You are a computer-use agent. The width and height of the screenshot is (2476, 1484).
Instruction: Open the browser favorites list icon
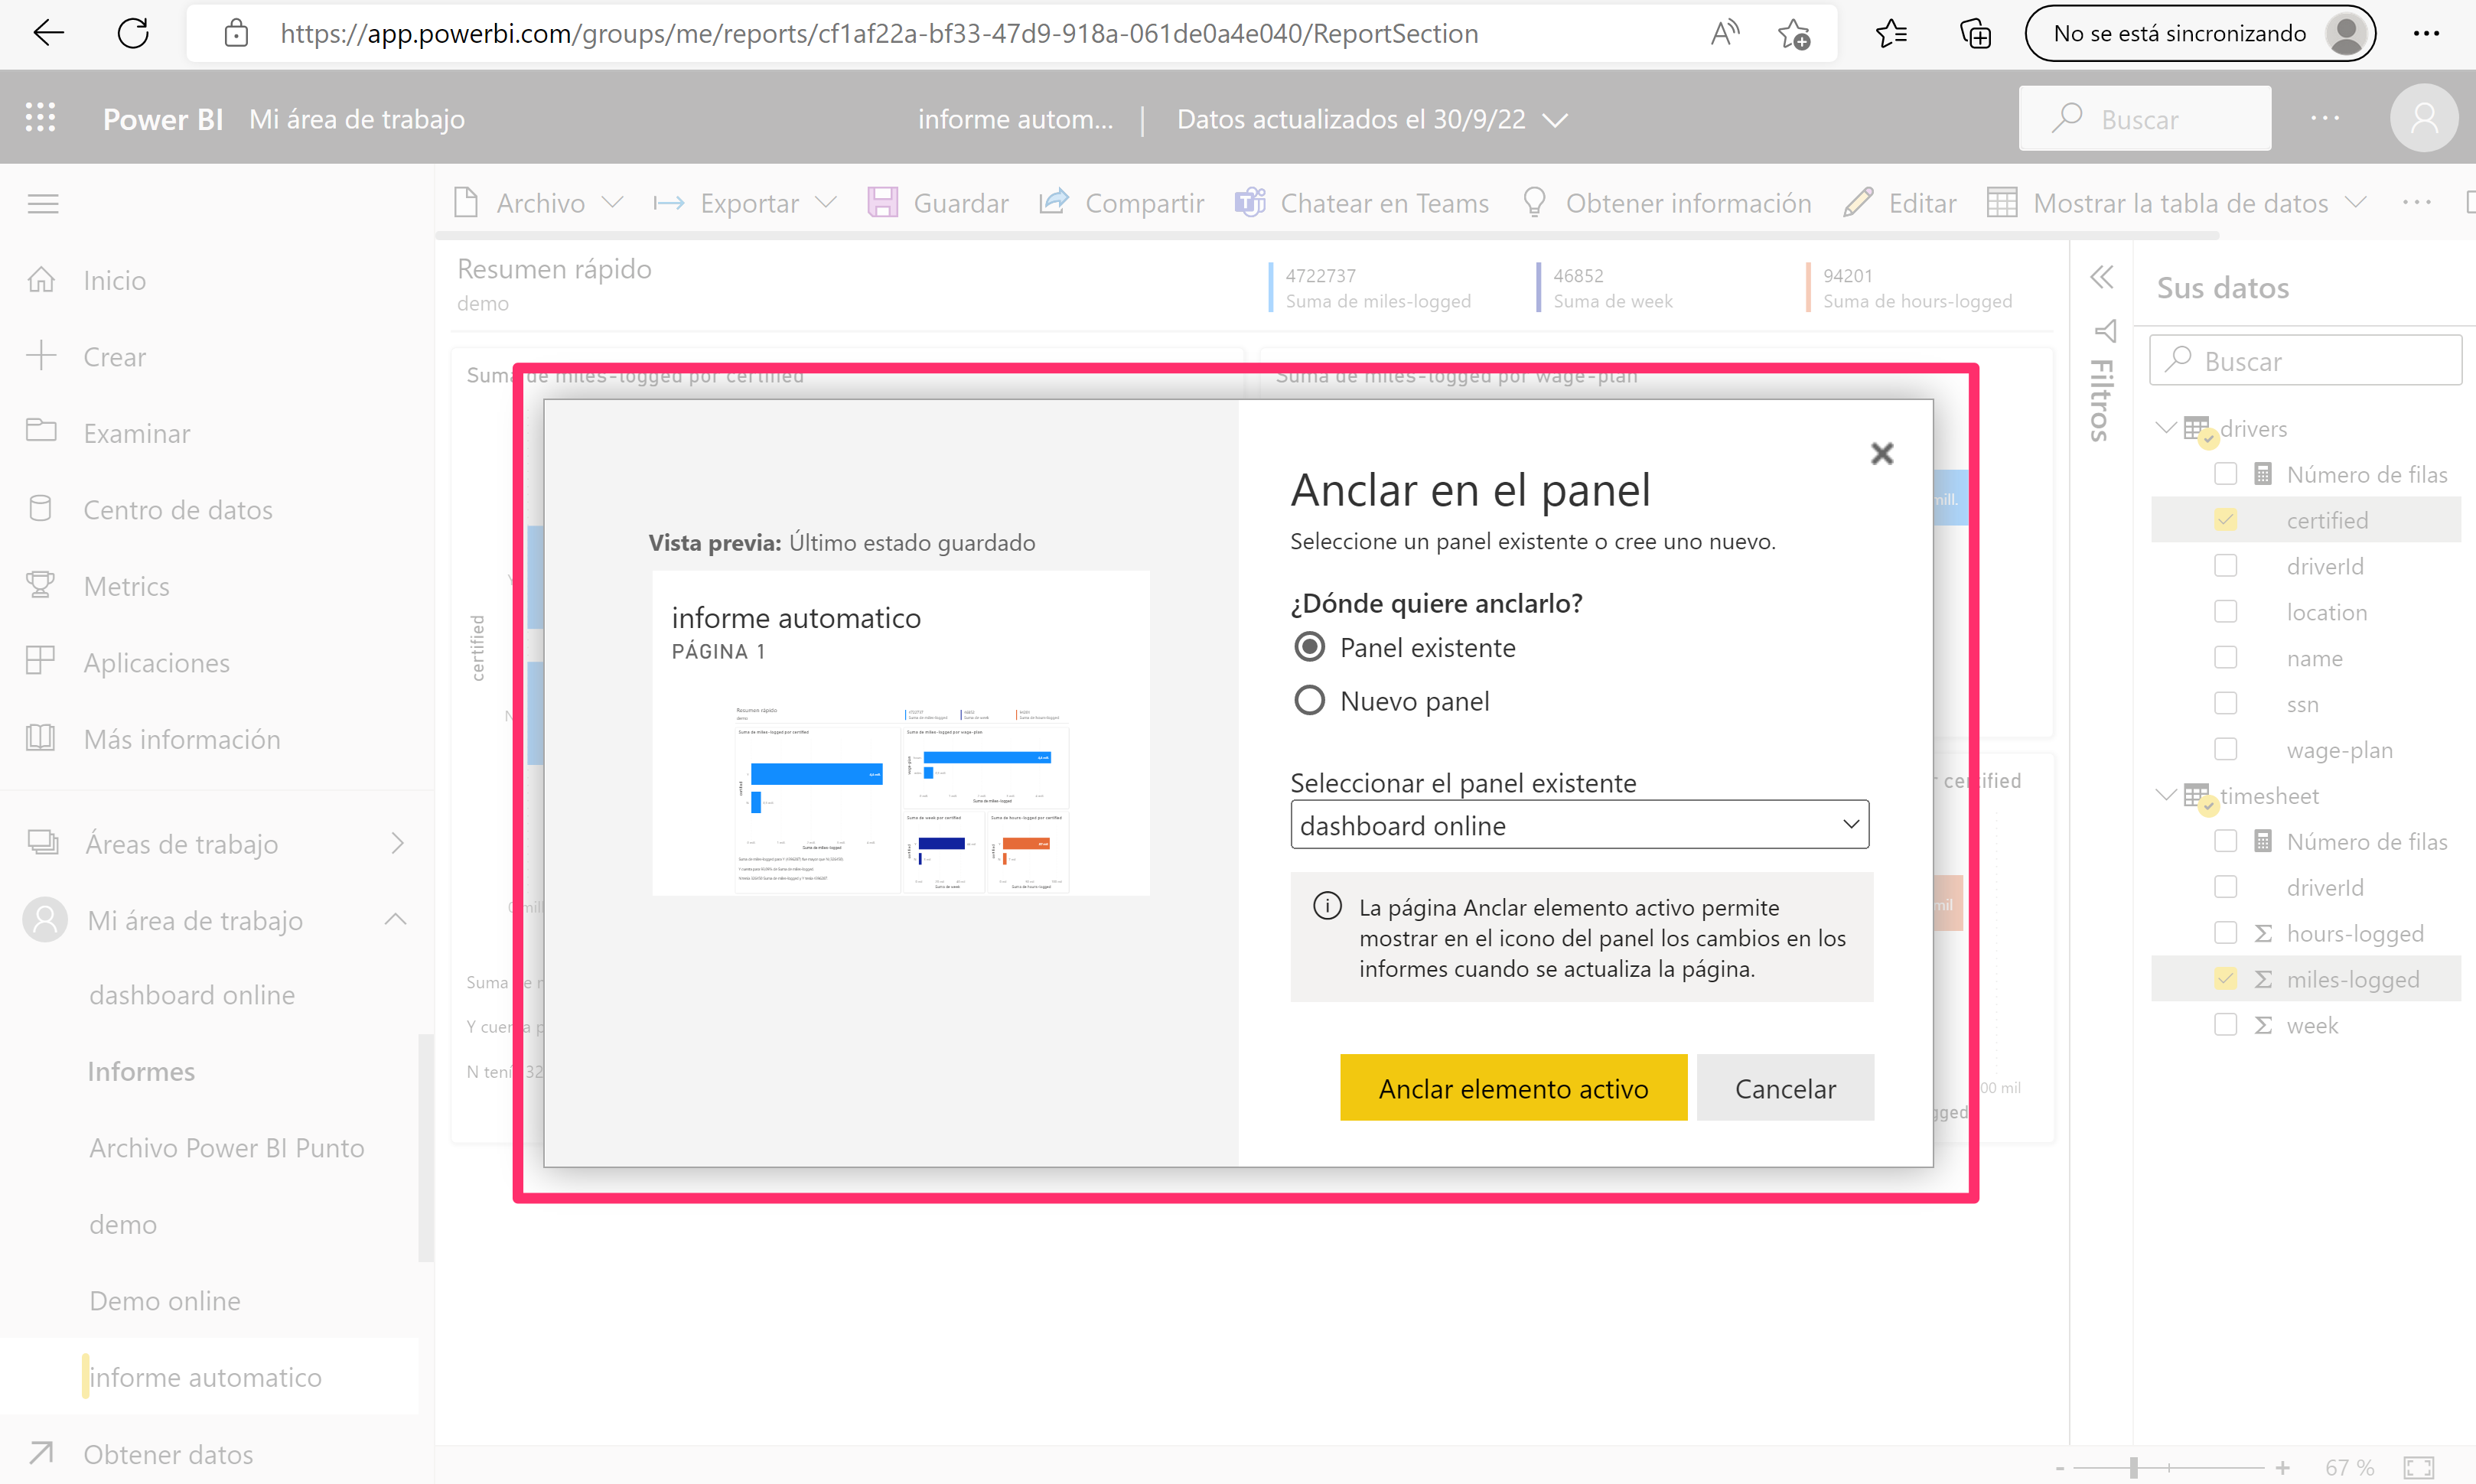pos(1891,34)
